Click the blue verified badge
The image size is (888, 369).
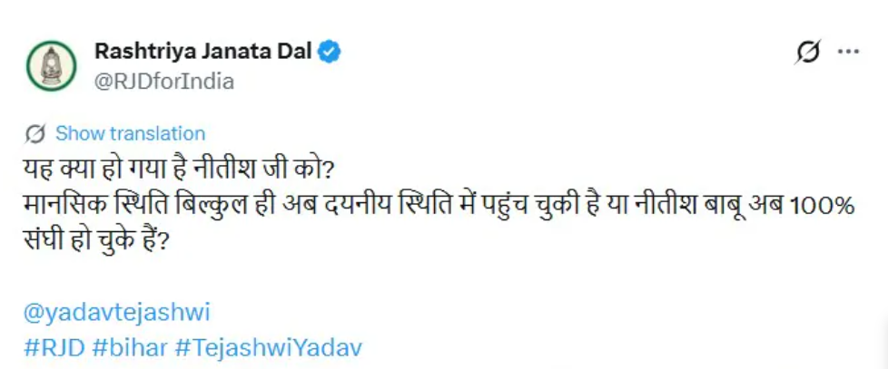pos(330,53)
